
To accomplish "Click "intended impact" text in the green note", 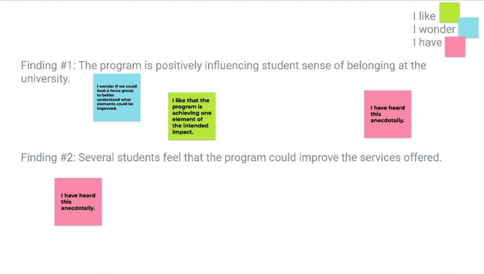I will click(x=190, y=129).
